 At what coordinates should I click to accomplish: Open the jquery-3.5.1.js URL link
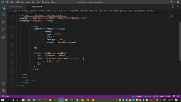(x=45, y=15)
